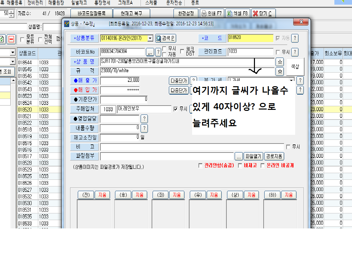This screenshot has width=352, height=273.
Task: Click the 색상 button
Action: tap(295, 67)
